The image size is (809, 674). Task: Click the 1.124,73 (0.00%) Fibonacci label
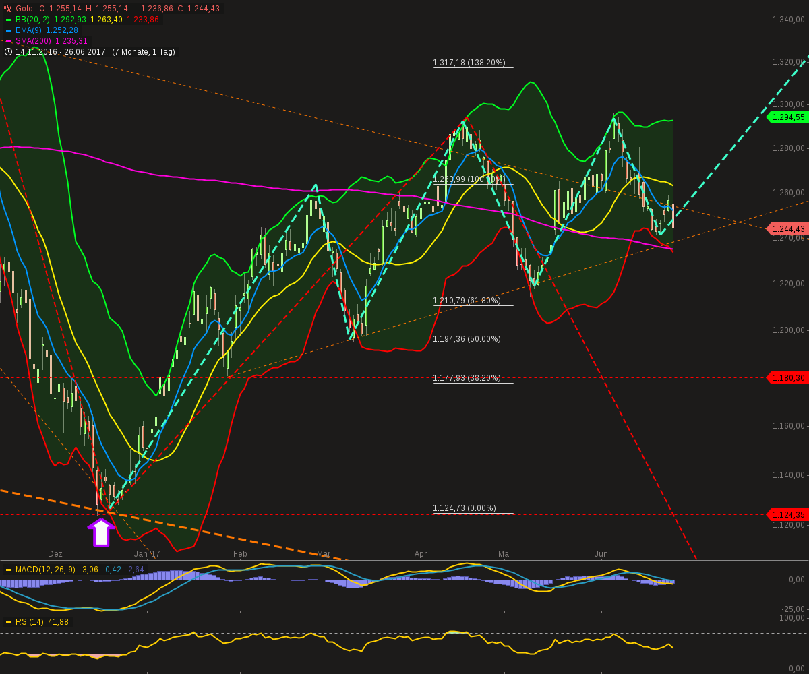464,508
